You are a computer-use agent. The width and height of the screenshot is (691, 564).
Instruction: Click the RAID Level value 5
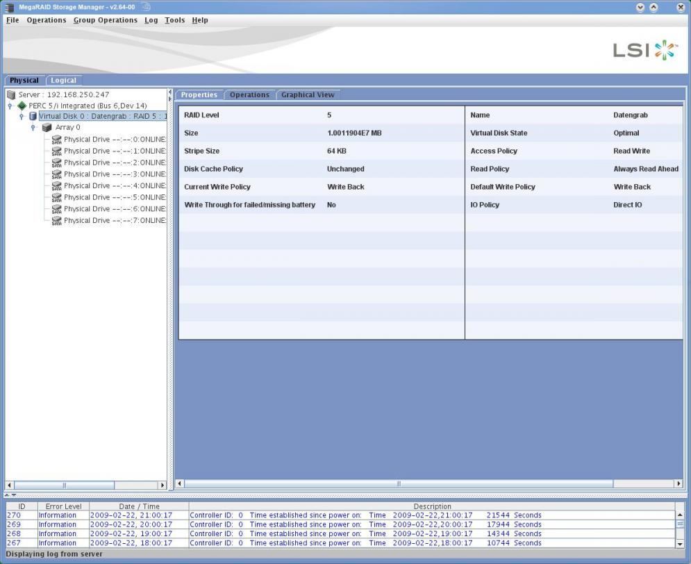click(x=329, y=115)
